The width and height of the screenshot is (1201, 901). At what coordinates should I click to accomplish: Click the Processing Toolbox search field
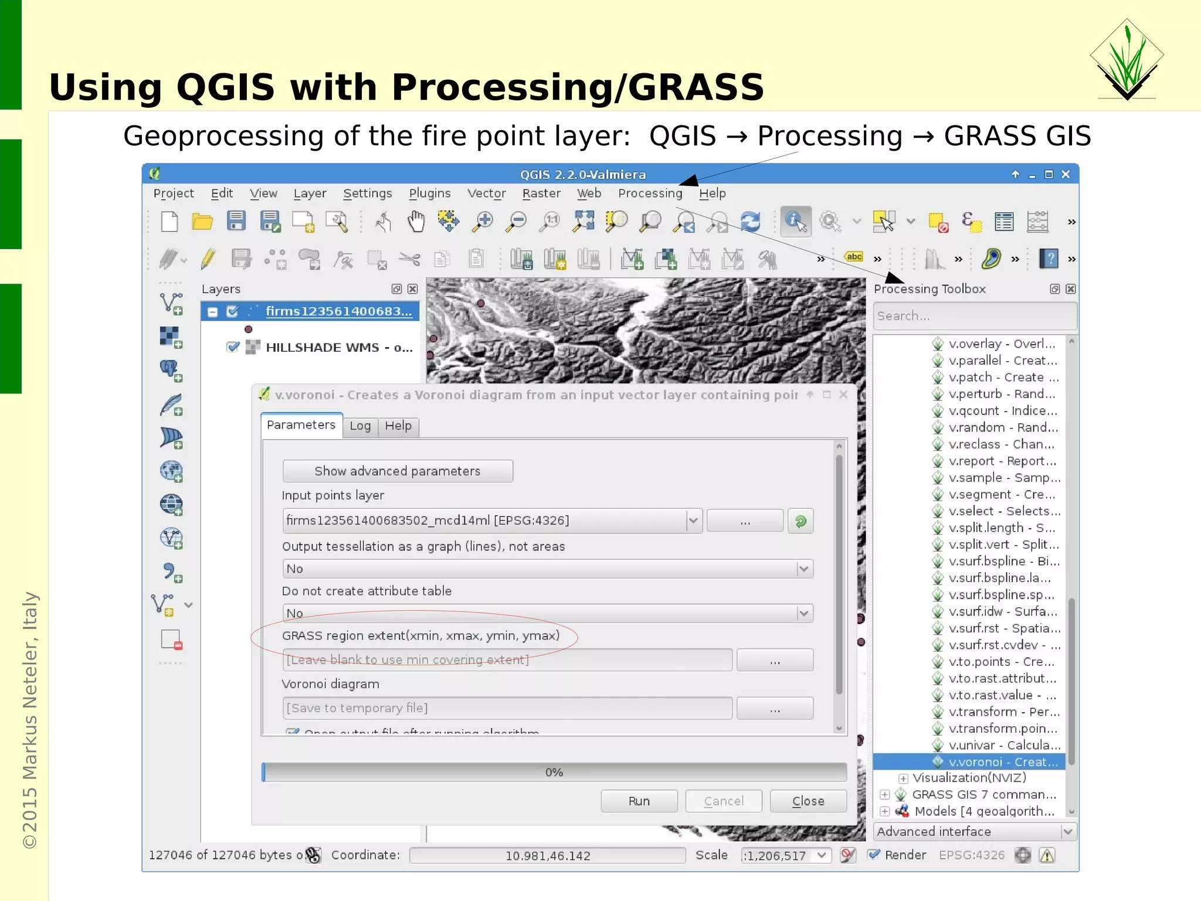[x=975, y=316]
